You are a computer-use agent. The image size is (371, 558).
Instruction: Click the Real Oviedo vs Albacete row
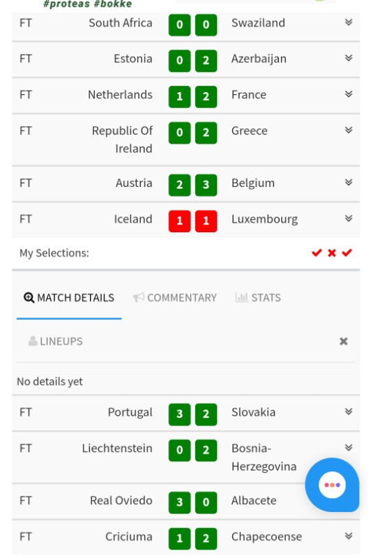pyautogui.click(x=186, y=501)
